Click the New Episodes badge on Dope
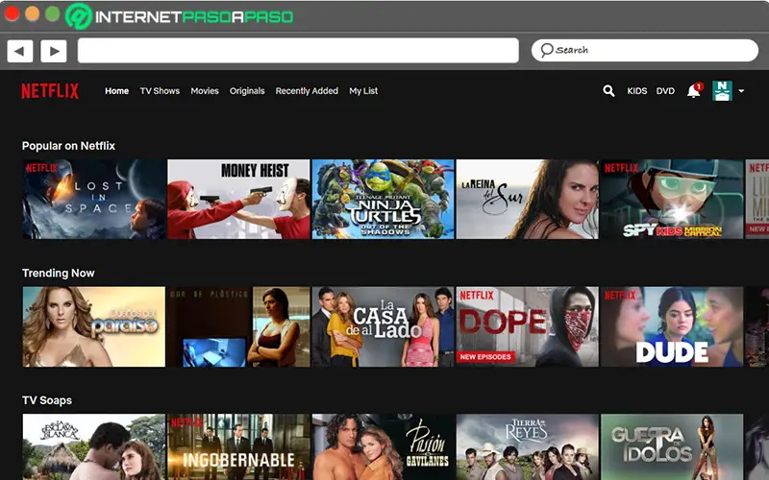 485,357
